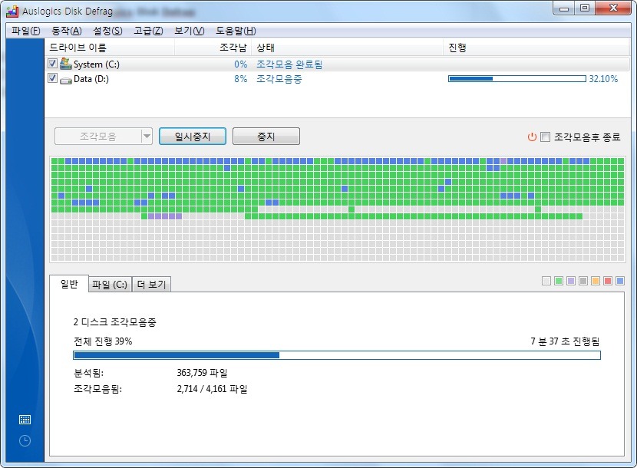Screen dimensions: 637x468
Task: Open the cluster map view icon in sidebar
Action: click(25, 420)
